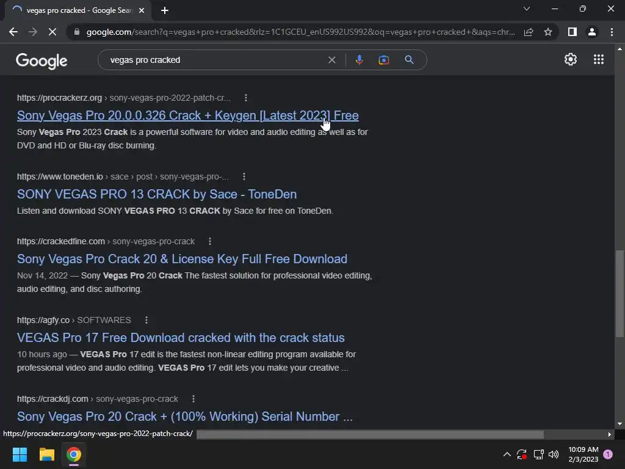Image resolution: width=625 pixels, height=469 pixels.
Task: Open Chrome side panel
Action: coord(573,32)
